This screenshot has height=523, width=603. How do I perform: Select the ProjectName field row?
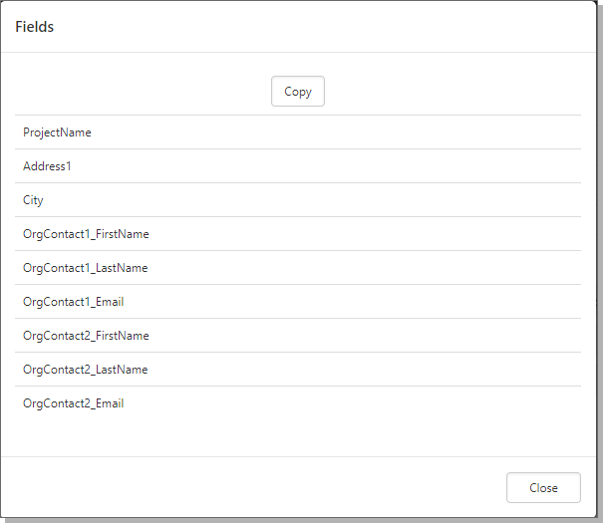(x=58, y=132)
